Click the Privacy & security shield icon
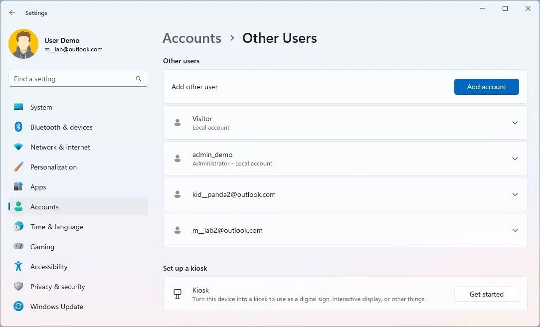 point(18,287)
